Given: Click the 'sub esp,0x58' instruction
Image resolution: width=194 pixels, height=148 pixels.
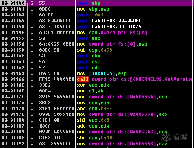Looking at the screenshot, I should click(x=95, y=50).
